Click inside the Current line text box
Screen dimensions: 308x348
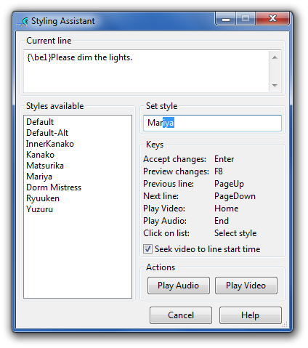tap(146, 71)
